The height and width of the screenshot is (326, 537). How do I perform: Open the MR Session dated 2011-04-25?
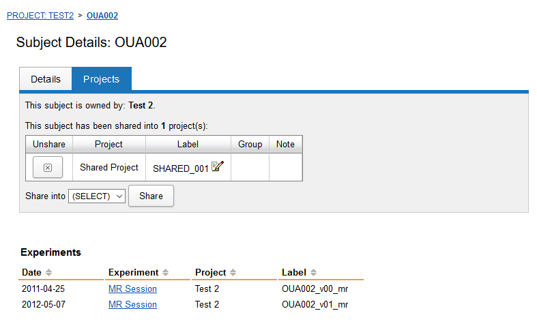(132, 288)
